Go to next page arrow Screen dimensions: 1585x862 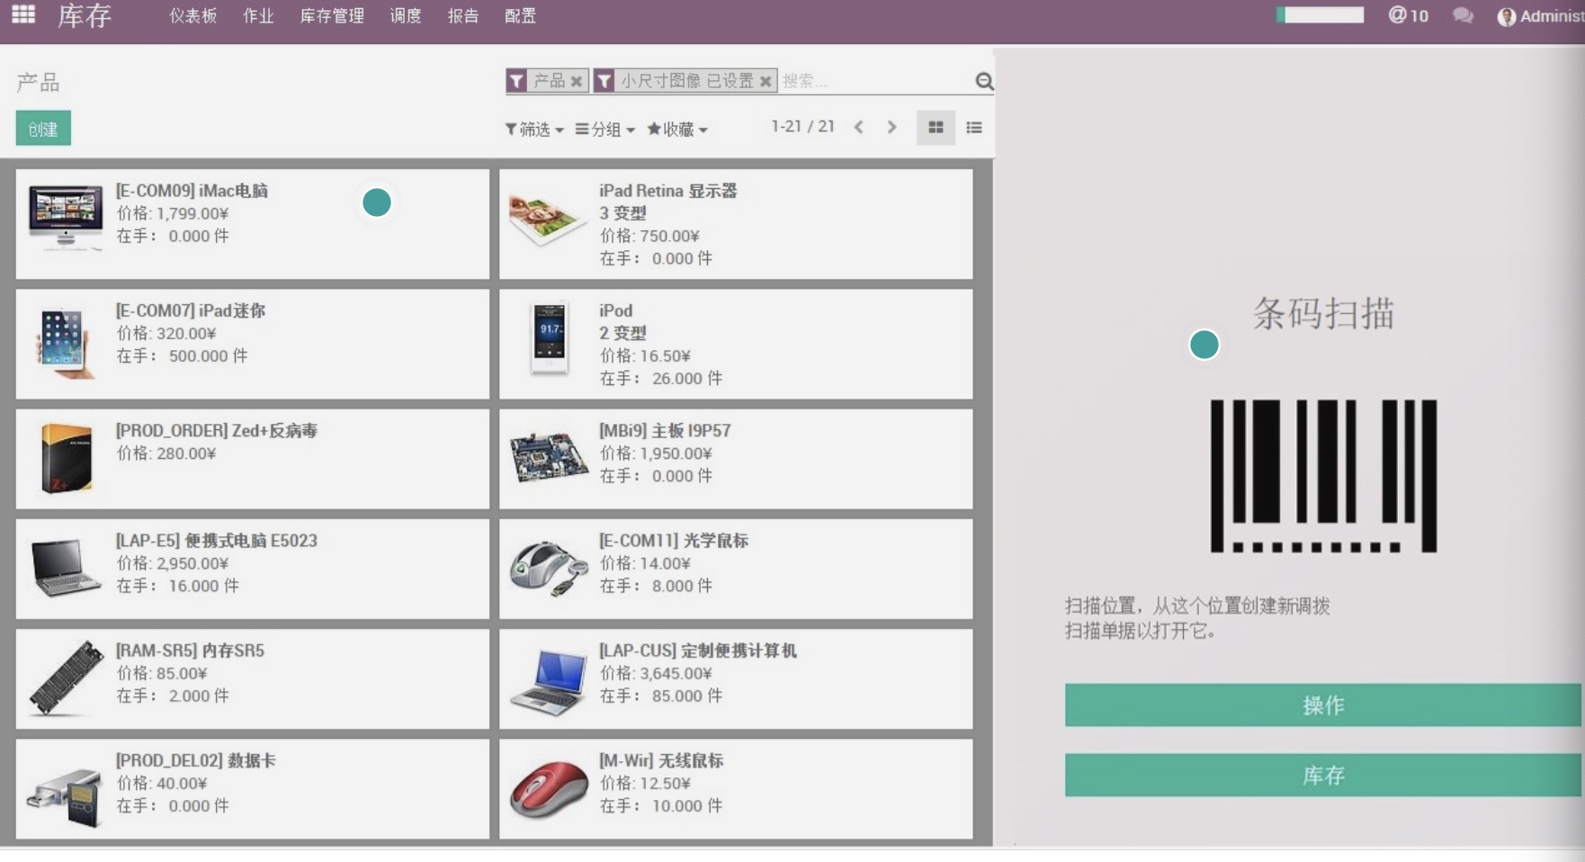pyautogui.click(x=891, y=127)
